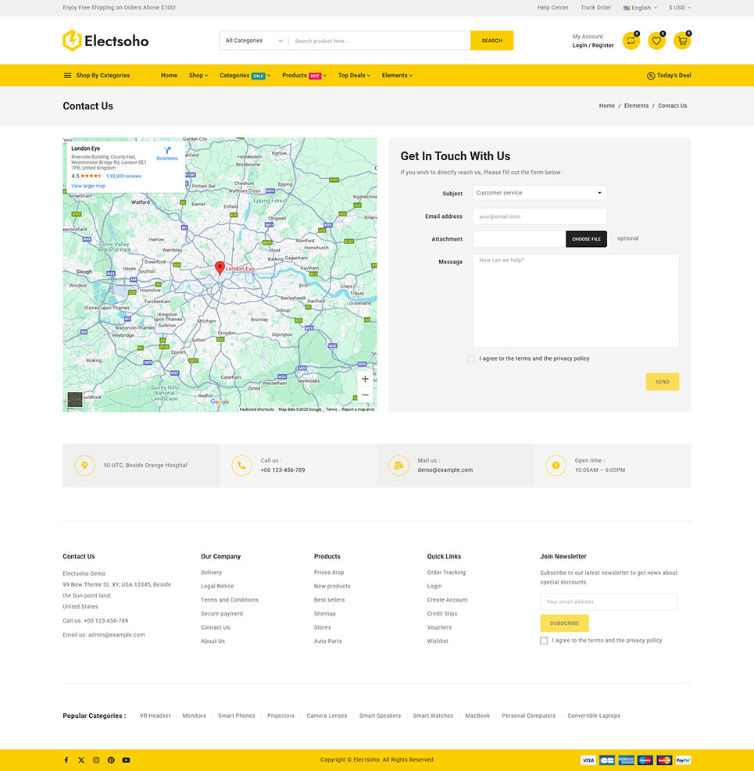Click the Choose File button
Image resolution: width=754 pixels, height=771 pixels.
586,239
